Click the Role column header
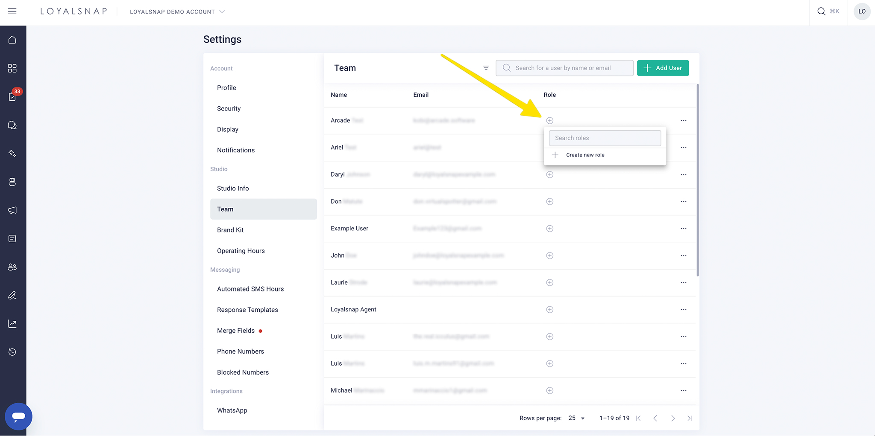875x436 pixels. pyautogui.click(x=549, y=95)
